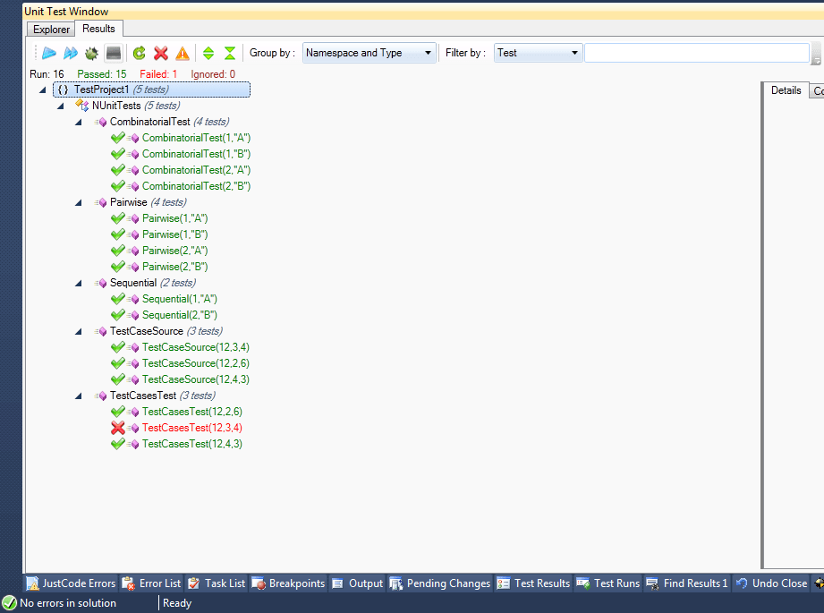The width and height of the screenshot is (824, 613).
Task: Click the green refresh icon
Action: [140, 53]
